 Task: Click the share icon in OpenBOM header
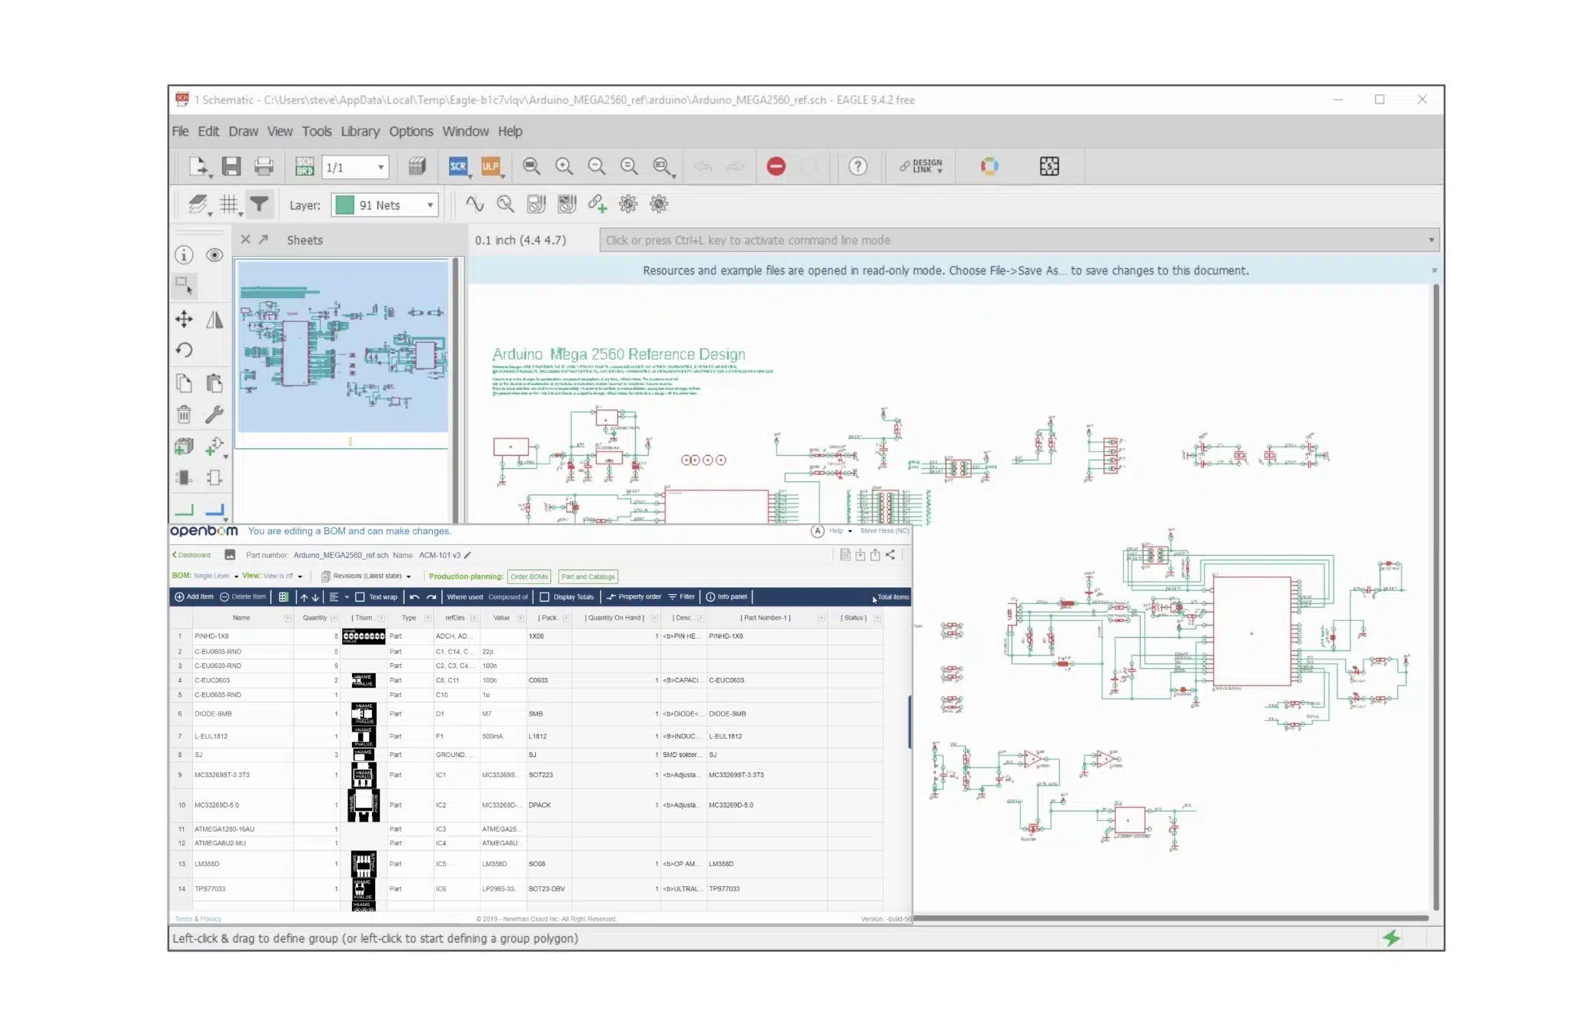(x=890, y=555)
